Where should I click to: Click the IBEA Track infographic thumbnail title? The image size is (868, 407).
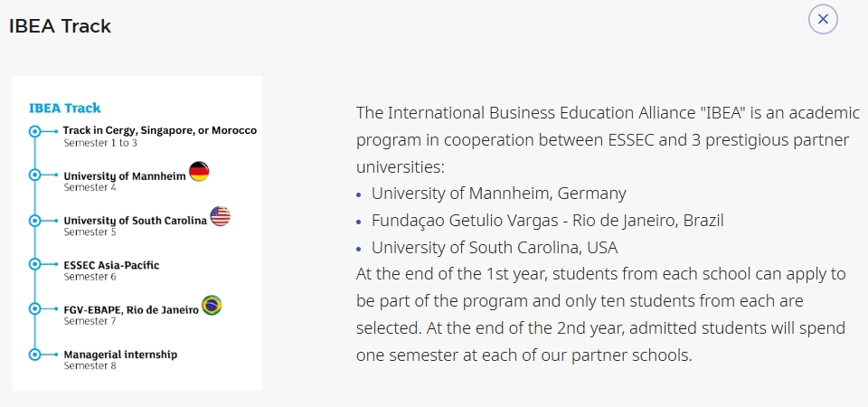point(65,108)
